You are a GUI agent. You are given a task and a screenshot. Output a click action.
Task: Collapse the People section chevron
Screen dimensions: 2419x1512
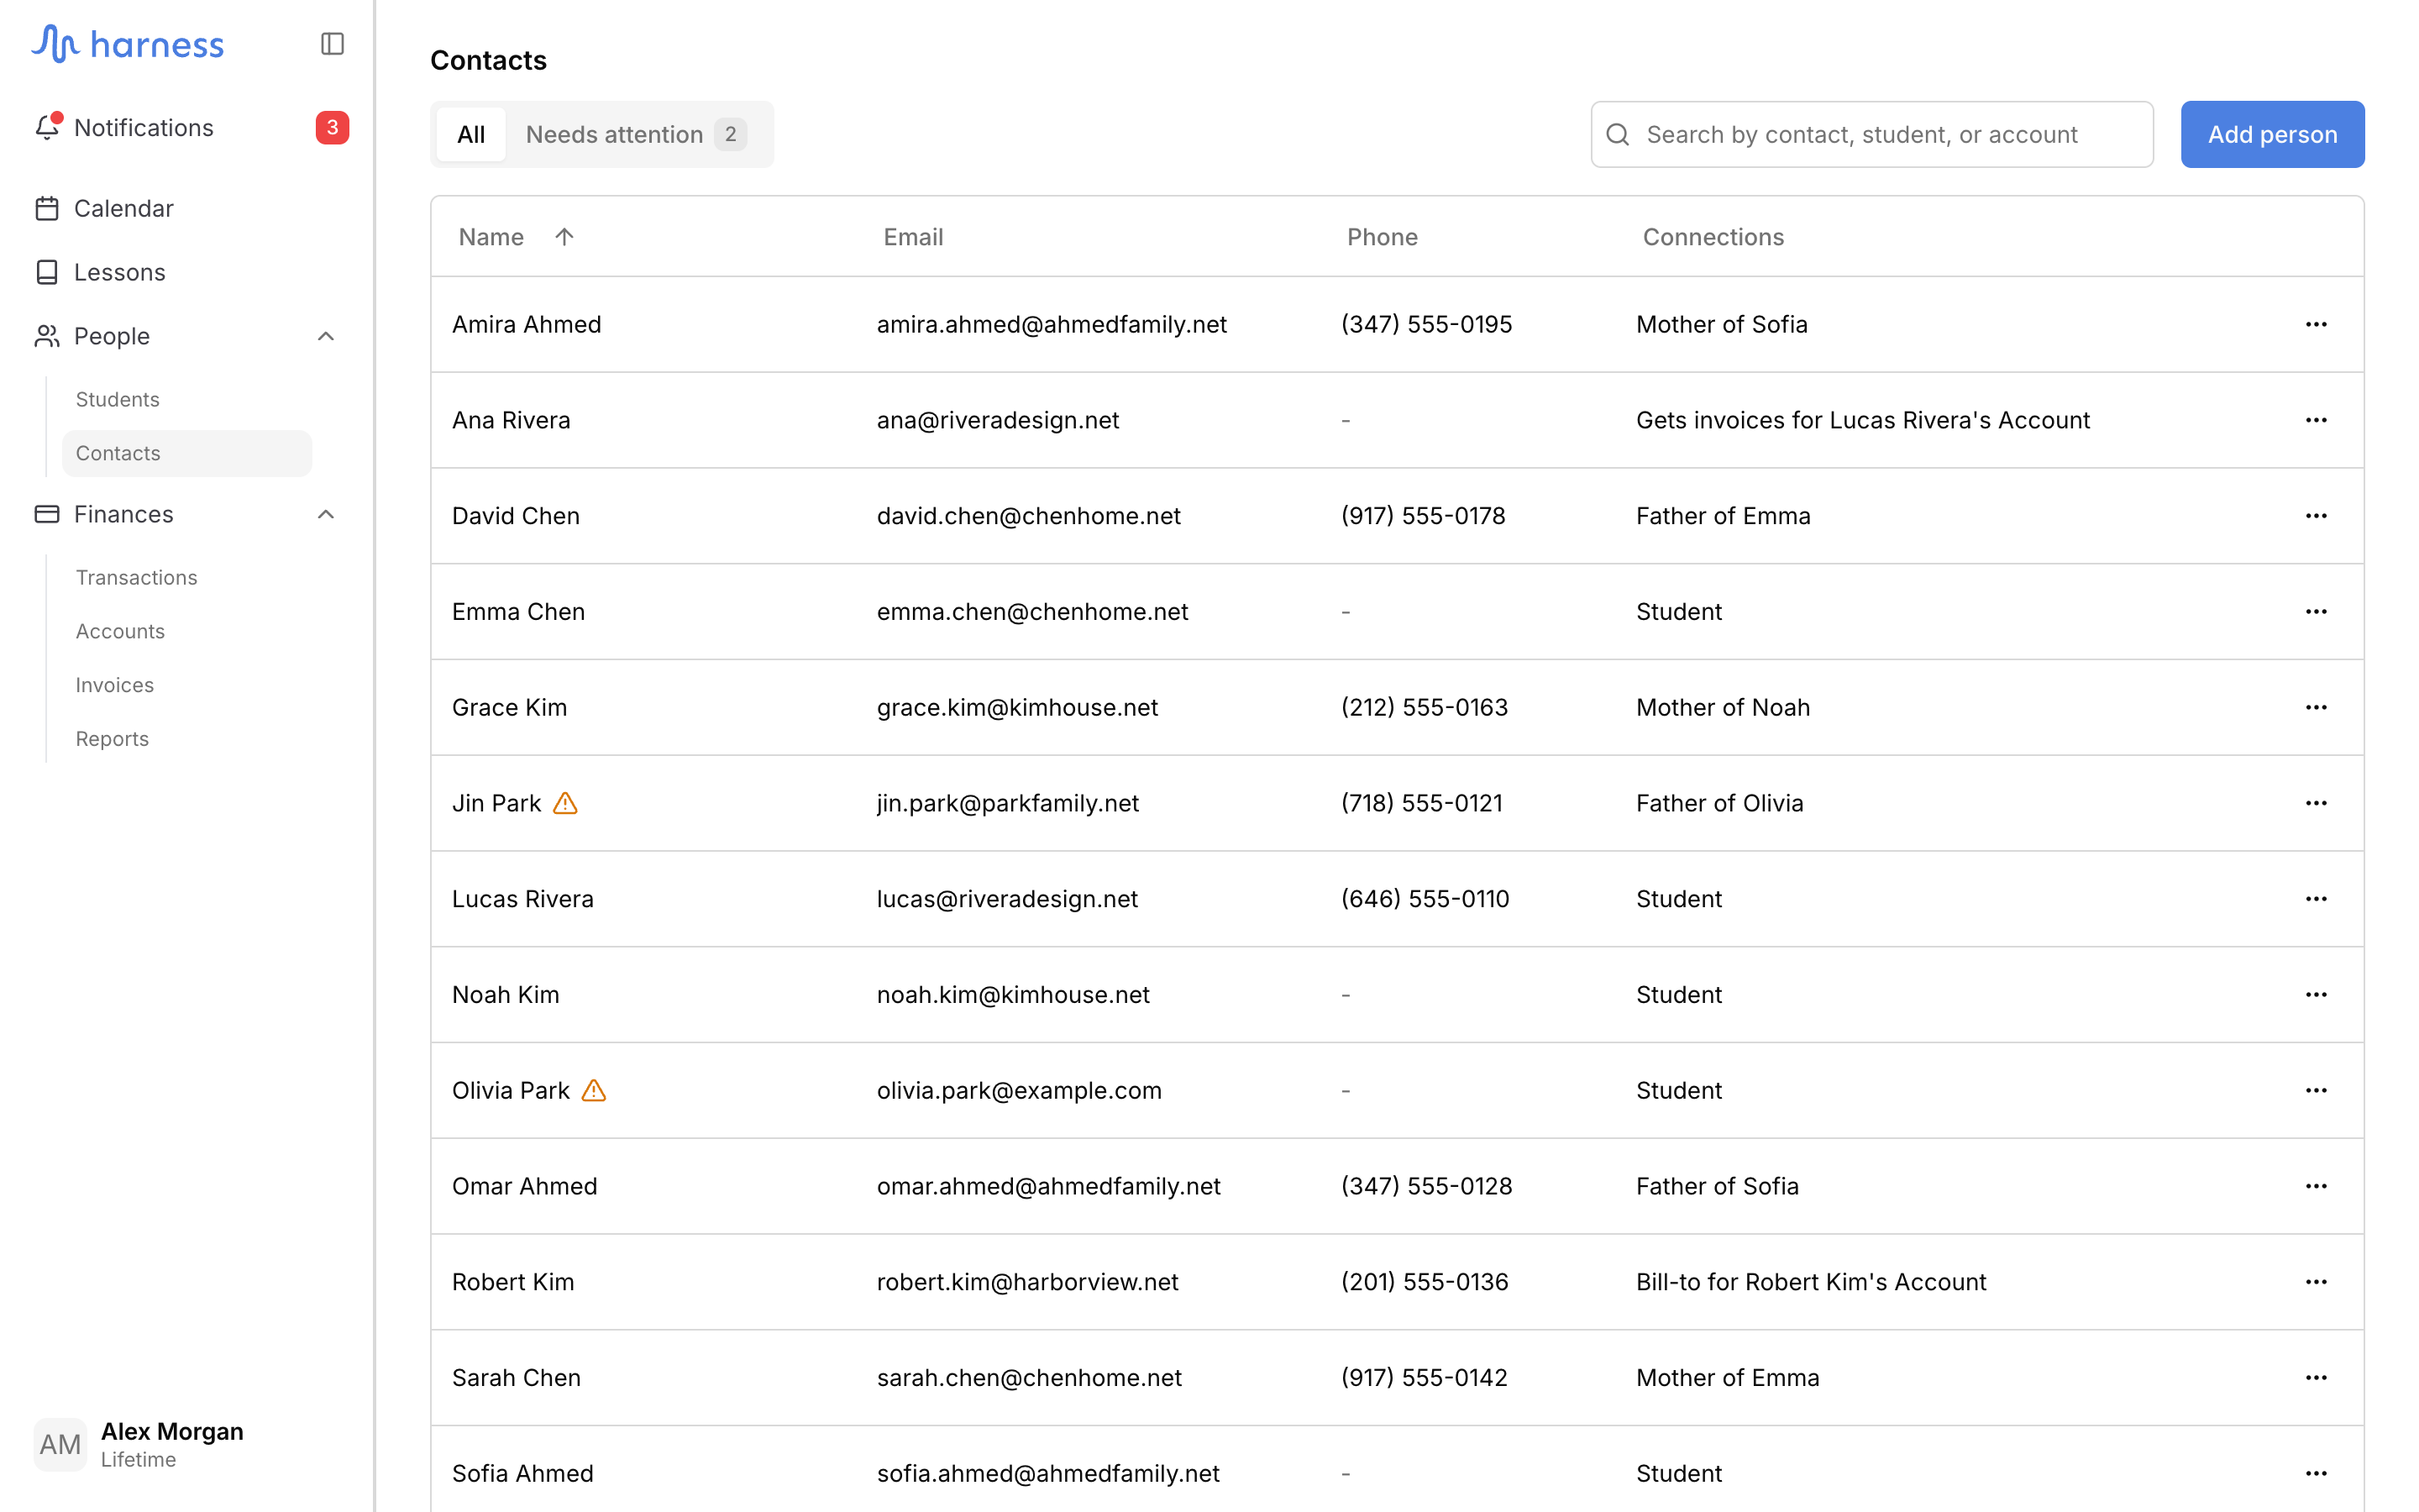[326, 336]
